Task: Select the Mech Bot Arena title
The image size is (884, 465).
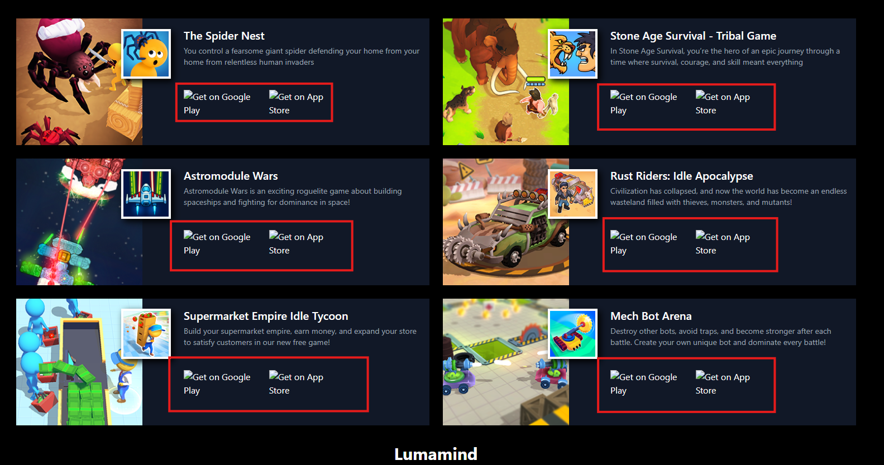Action: (x=651, y=316)
